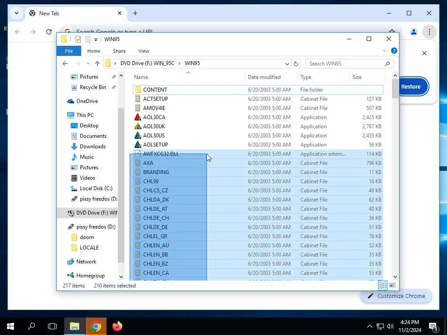Click the CHLEN_AU file name
This screenshot has height=335, width=447.
(156, 245)
